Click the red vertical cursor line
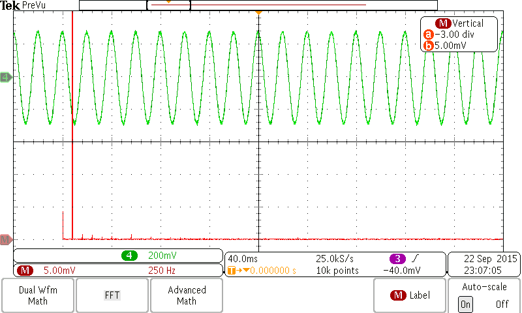This screenshot has height=313, width=522. [72, 125]
